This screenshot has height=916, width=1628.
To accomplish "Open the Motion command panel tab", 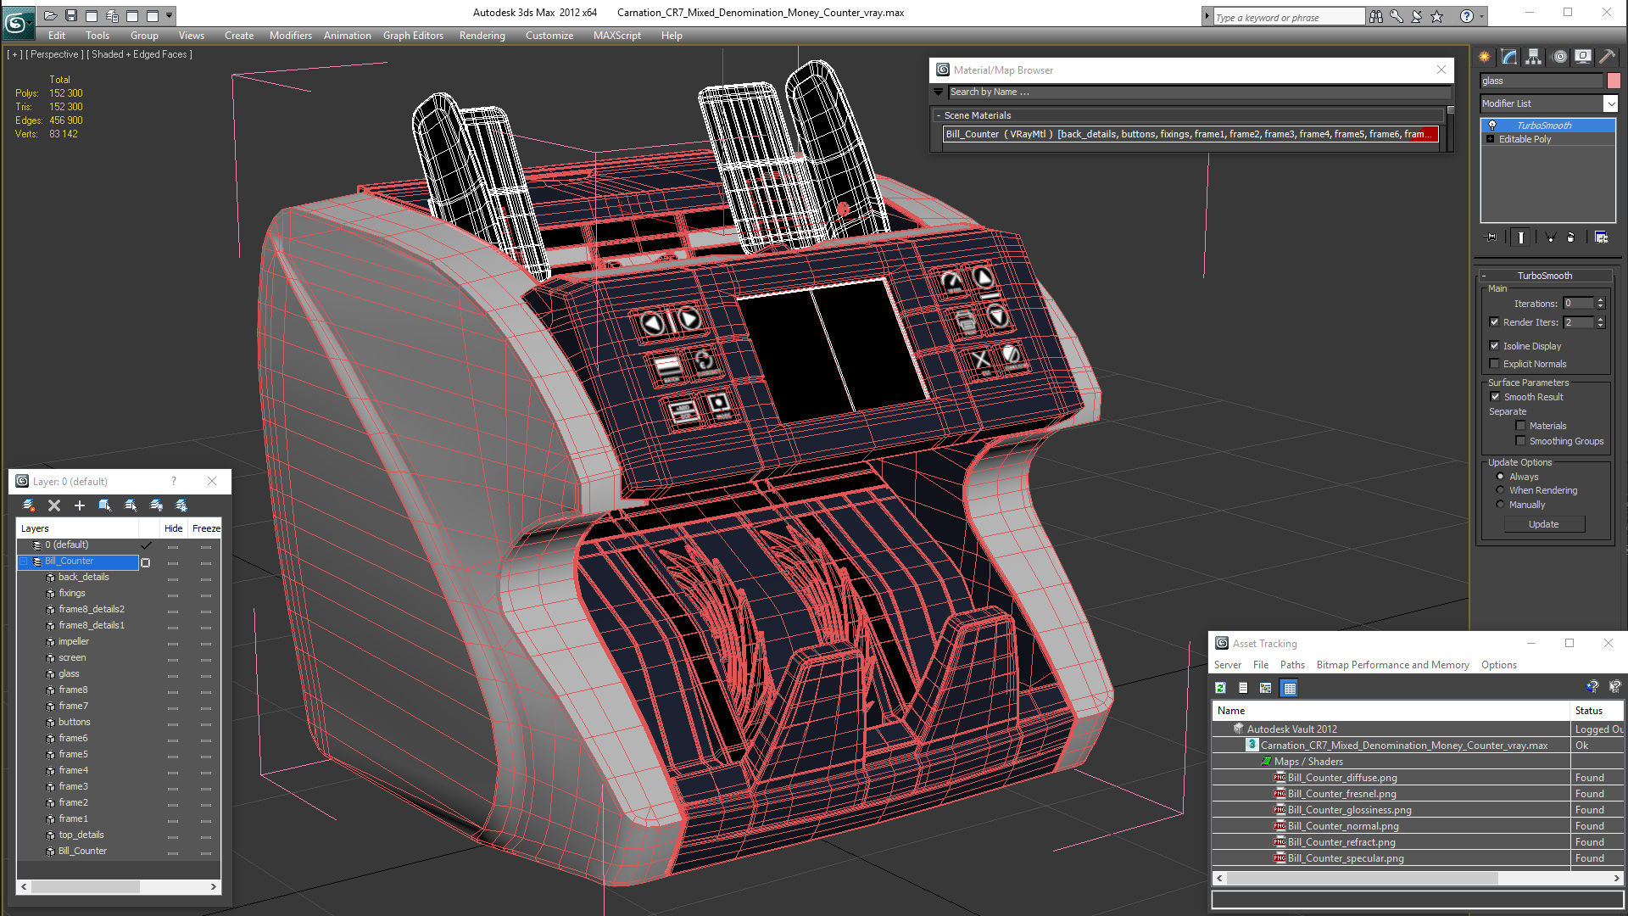I will (1558, 57).
